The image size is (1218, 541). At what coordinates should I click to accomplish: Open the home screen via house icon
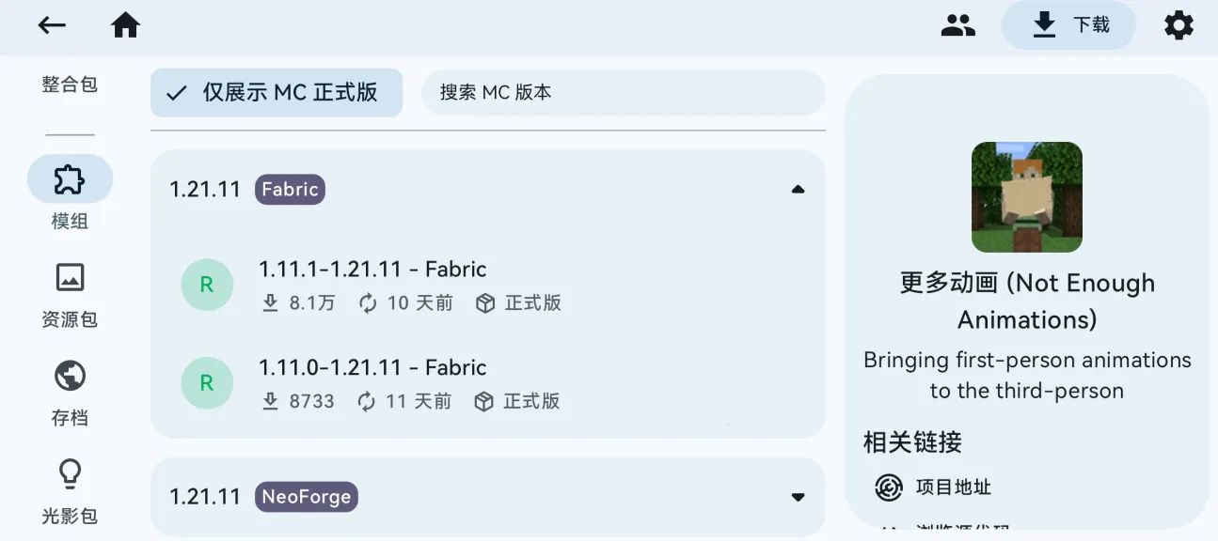click(126, 25)
